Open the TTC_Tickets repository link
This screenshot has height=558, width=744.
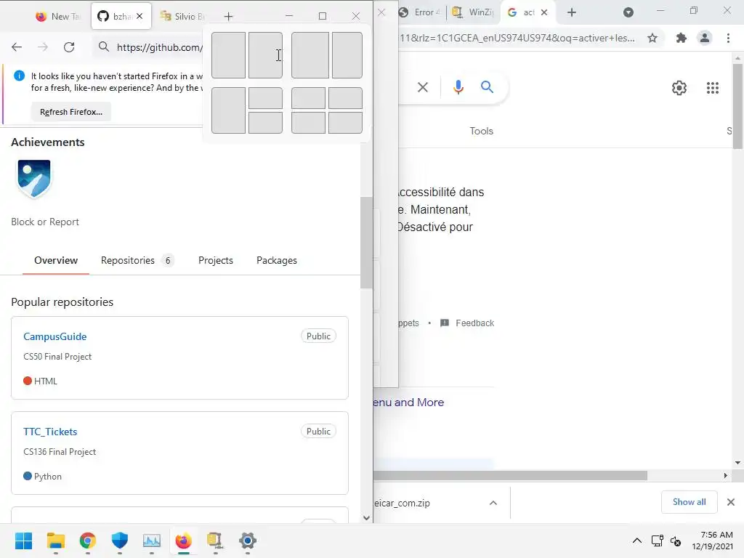click(50, 432)
